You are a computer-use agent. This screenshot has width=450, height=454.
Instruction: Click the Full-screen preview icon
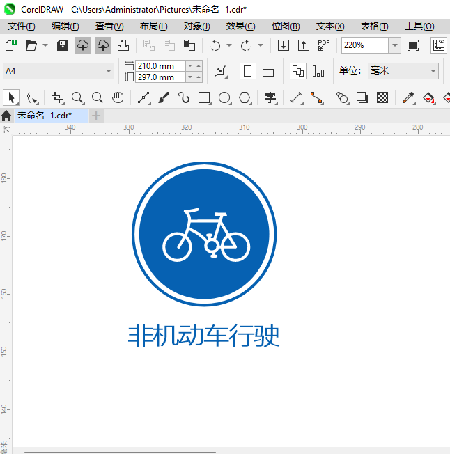[x=412, y=45]
